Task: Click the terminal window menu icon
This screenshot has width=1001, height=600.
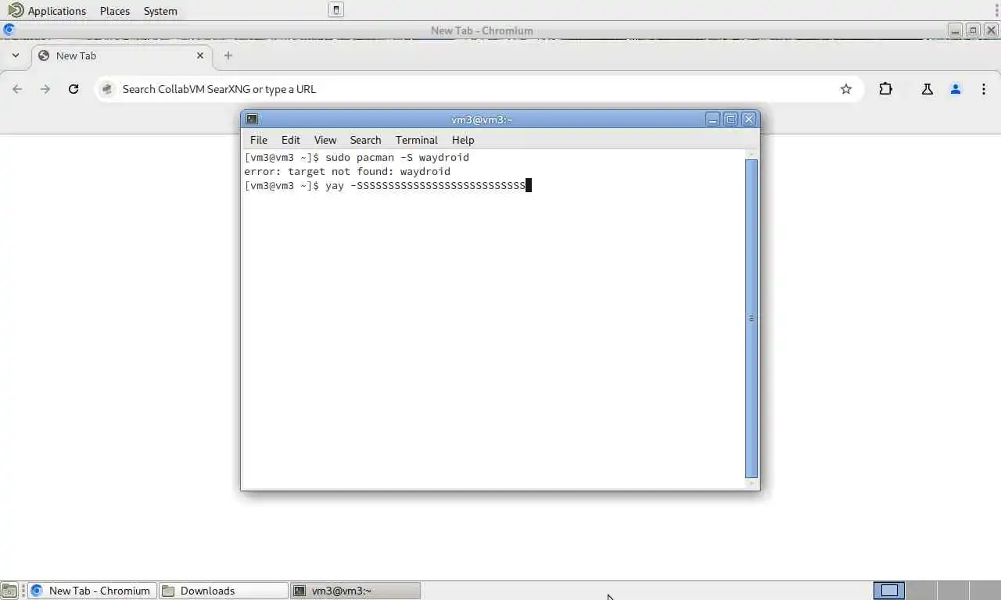Action: click(x=252, y=119)
